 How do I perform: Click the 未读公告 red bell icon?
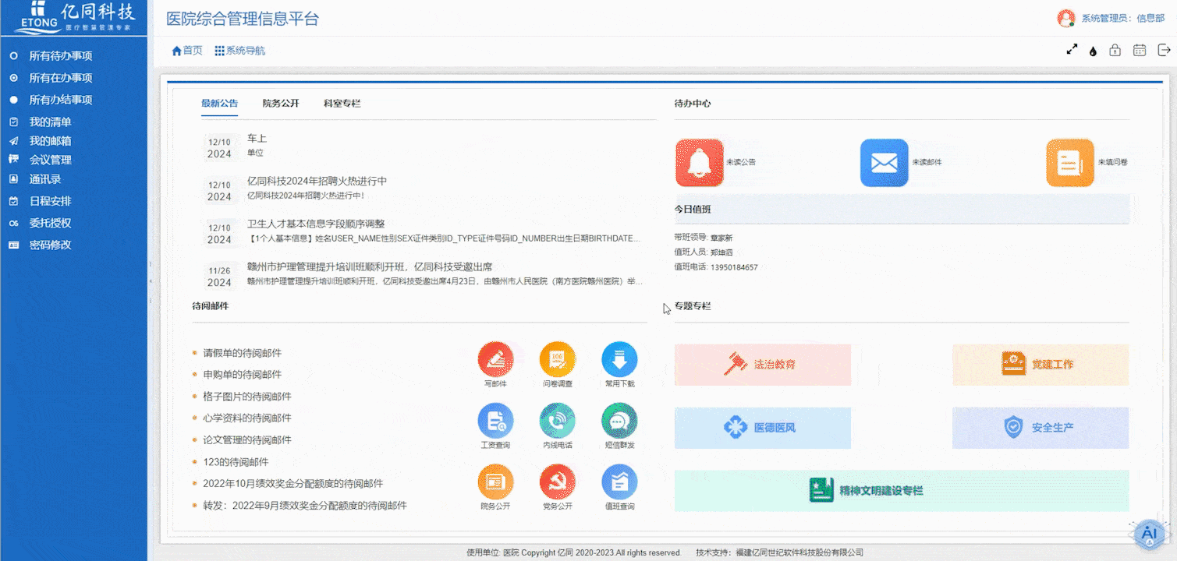click(699, 163)
